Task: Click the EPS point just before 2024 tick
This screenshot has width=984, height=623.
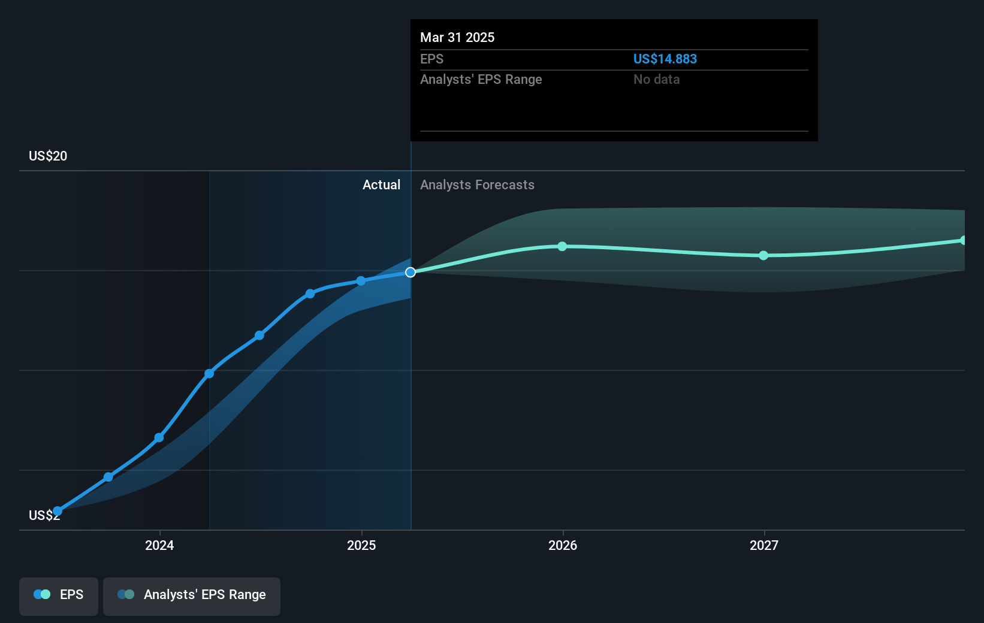Action: [159, 438]
